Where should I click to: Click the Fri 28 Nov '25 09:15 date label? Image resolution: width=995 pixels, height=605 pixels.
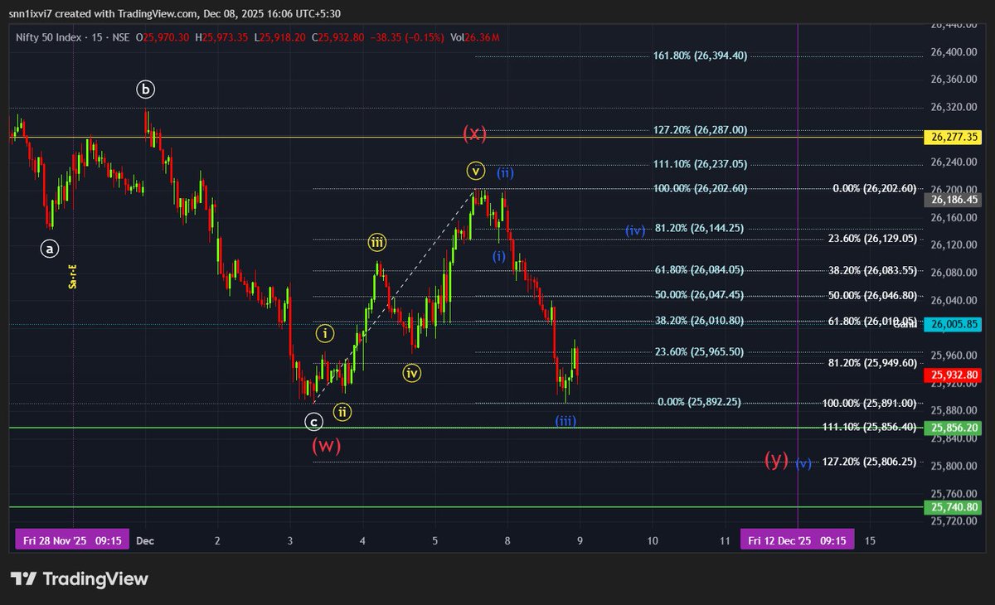click(74, 540)
